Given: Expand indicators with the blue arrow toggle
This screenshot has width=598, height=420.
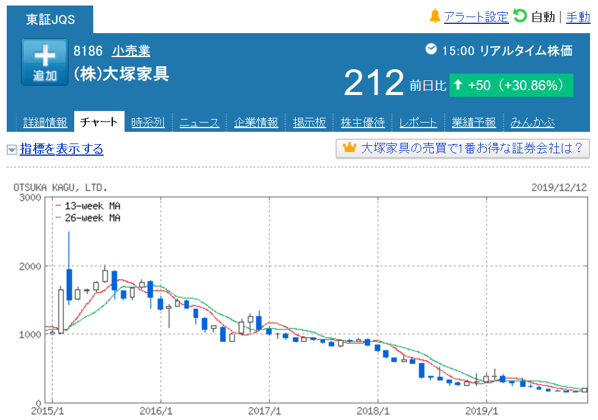Looking at the screenshot, I should (12, 150).
